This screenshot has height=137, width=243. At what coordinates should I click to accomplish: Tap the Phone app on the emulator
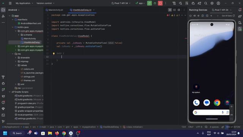click(196, 103)
